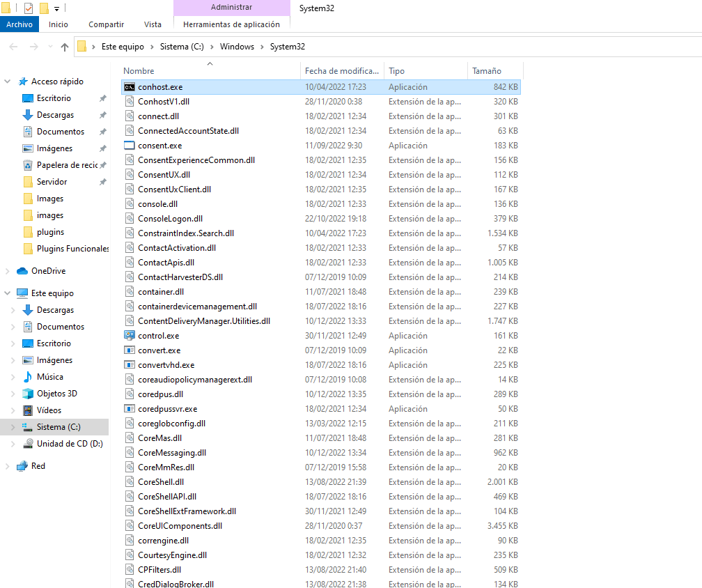This screenshot has height=588, width=702.
Task: Select the ContactApis.dll file
Action: coord(320,263)
